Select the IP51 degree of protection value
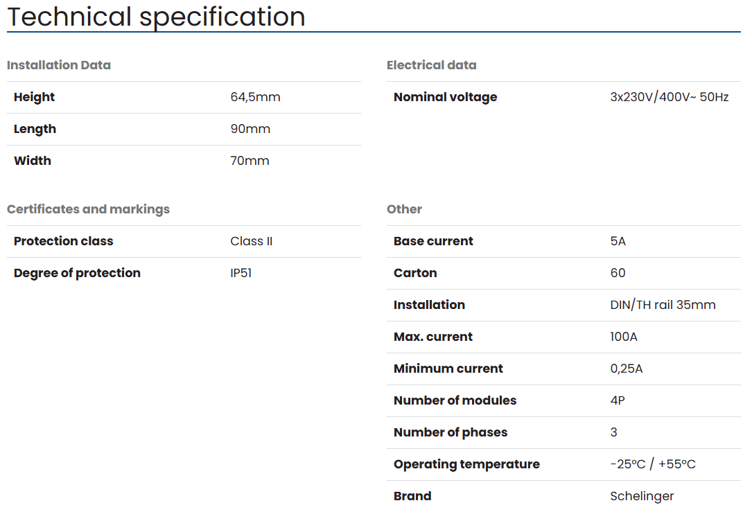752x521 pixels. click(241, 273)
